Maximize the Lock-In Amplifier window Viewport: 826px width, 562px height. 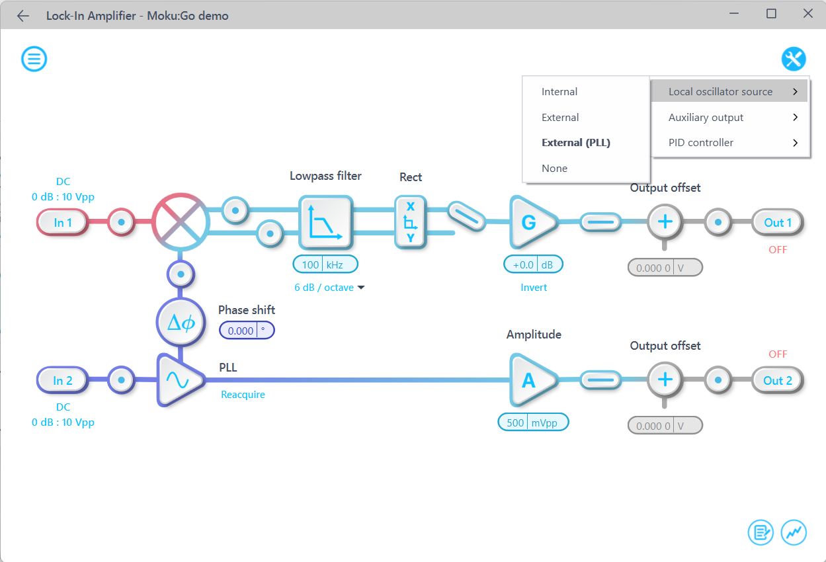(771, 14)
